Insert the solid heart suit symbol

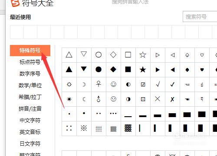pyautogui.click(x=202, y=70)
